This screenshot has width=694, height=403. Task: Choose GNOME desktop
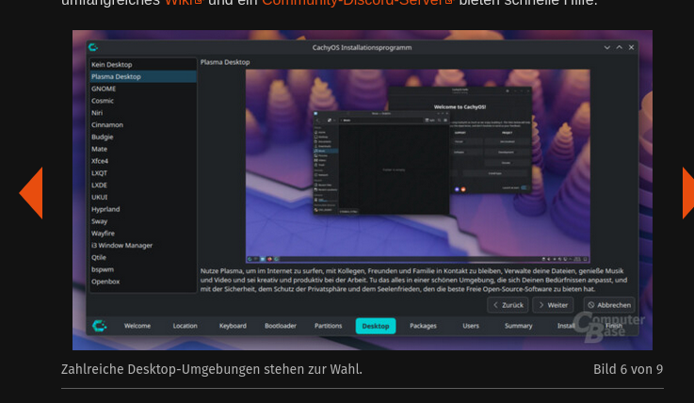pos(143,89)
